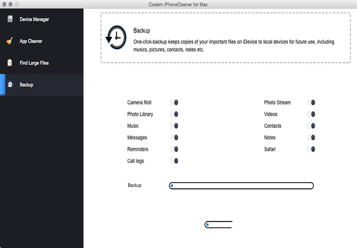Click the Device Manager sidebar icon
Image resolution: width=357 pixels, height=248 pixels.
coord(10,19)
